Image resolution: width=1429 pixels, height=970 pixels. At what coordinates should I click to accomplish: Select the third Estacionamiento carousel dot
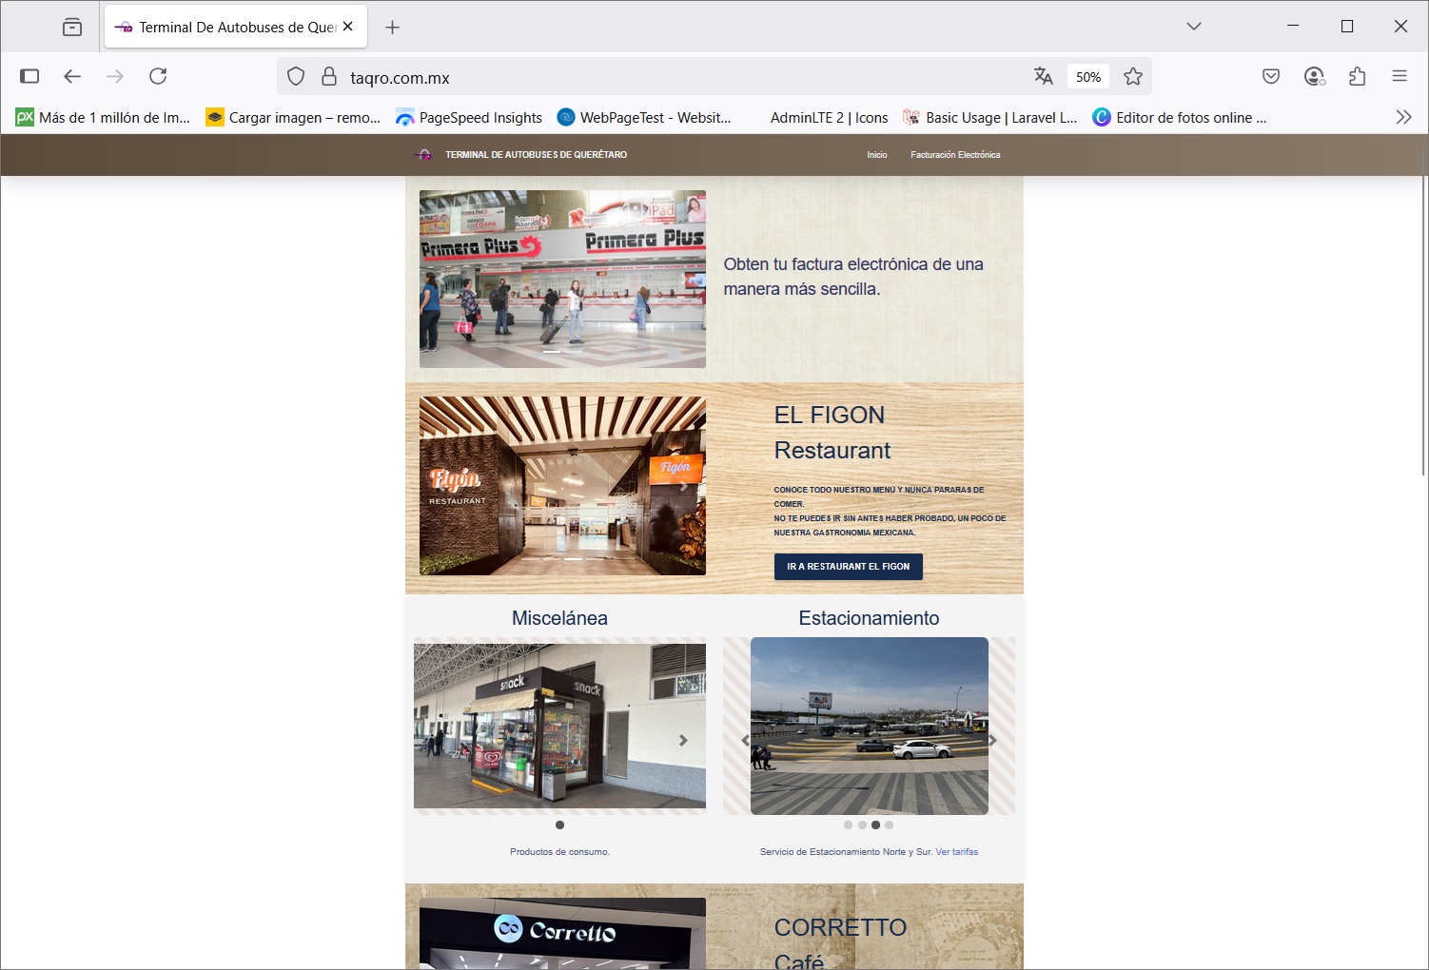click(x=875, y=825)
